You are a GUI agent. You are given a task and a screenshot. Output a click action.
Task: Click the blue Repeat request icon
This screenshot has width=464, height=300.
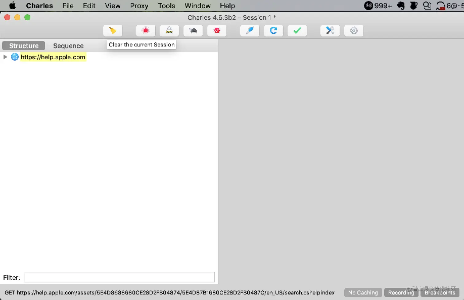click(273, 31)
